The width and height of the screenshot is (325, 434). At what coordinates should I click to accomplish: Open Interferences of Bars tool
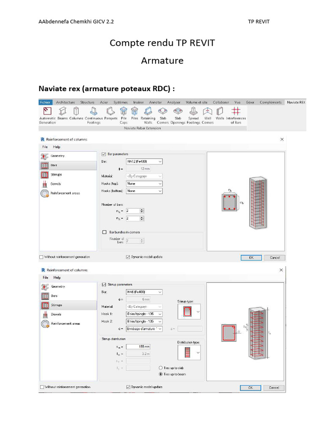(x=236, y=115)
